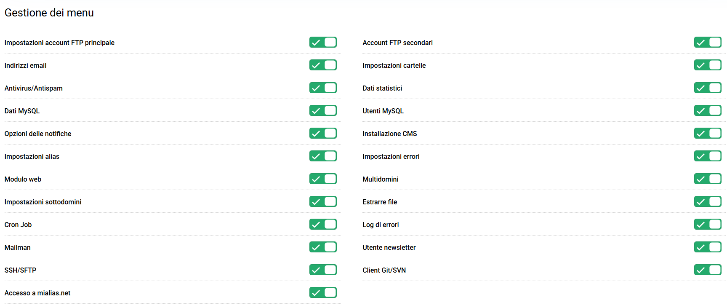Disable Opzioni delle notifiche toggle
Viewport: 727px width, 308px height.
point(323,134)
